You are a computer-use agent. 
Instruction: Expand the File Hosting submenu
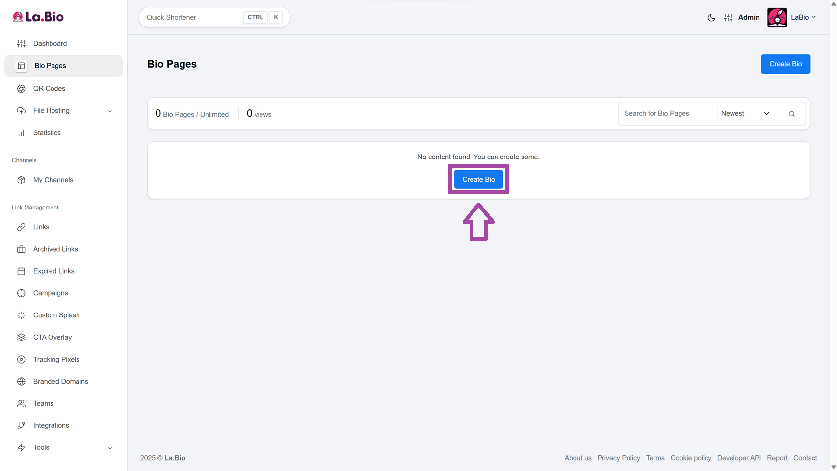pos(110,111)
